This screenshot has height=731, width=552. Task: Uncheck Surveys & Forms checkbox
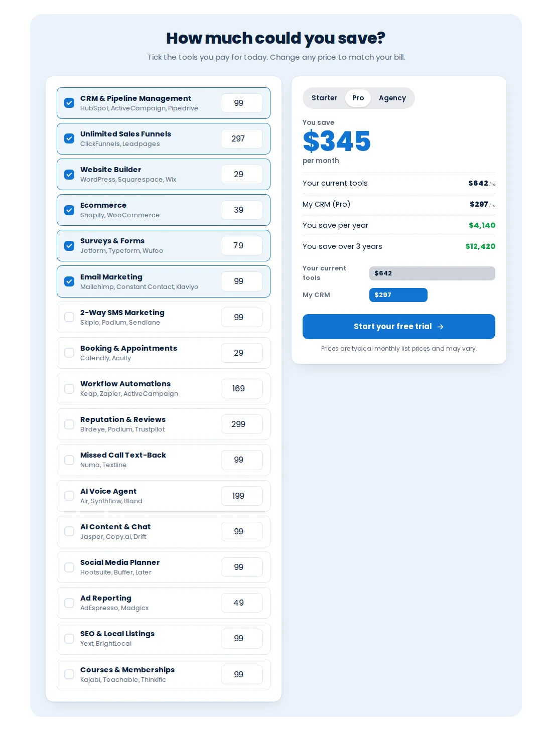coord(69,245)
